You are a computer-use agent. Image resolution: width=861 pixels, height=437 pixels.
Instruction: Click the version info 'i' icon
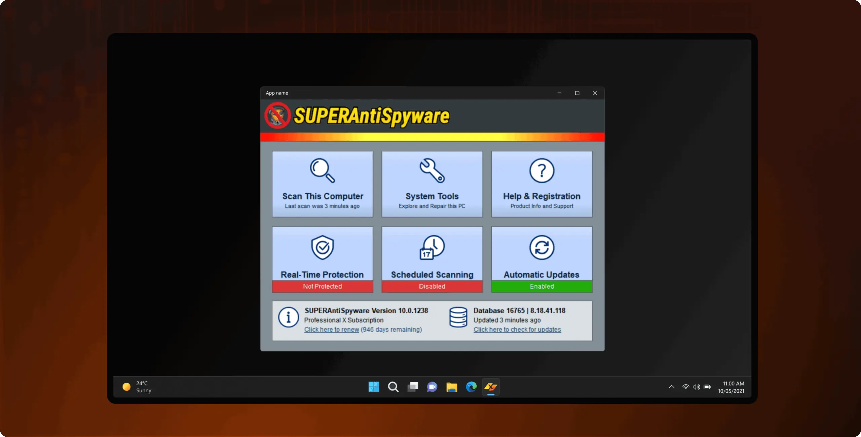click(288, 317)
